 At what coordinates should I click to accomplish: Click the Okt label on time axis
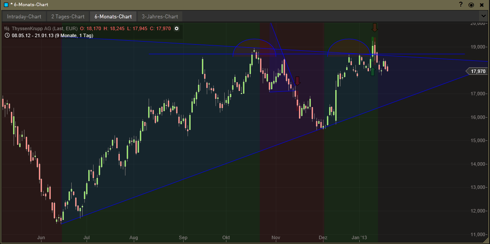pyautogui.click(x=226, y=238)
